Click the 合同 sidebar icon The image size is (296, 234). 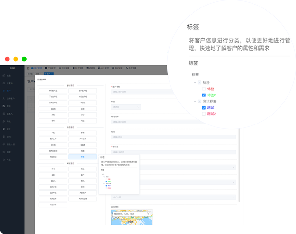pos(4,137)
